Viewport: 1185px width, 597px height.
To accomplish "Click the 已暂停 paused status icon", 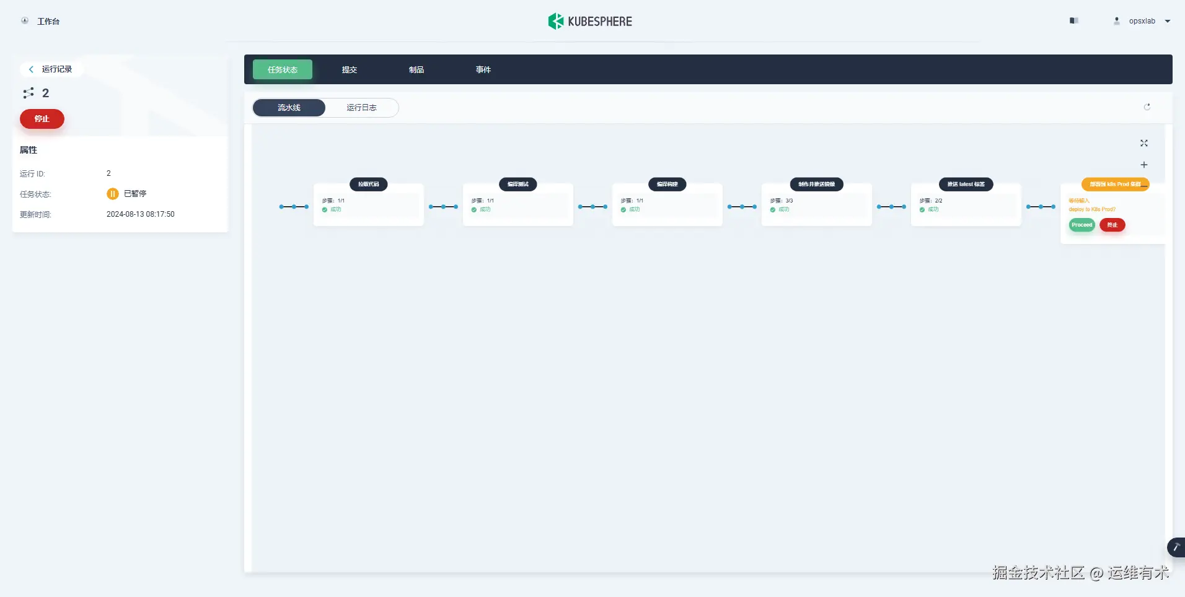I will coord(112,194).
